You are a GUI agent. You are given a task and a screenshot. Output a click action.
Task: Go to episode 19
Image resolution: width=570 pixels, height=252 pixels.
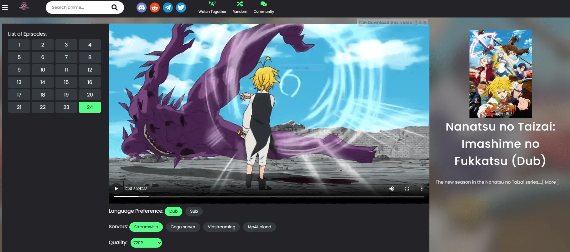coord(66,95)
